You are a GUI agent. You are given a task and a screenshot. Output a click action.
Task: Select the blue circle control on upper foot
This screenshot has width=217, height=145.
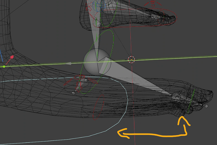coord(99,6)
